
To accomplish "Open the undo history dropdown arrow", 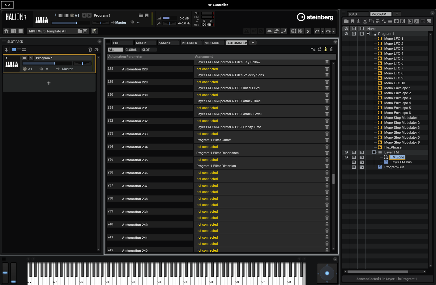I will coord(323,31).
